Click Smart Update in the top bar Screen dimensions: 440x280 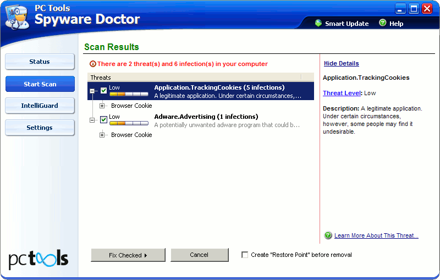pyautogui.click(x=347, y=24)
